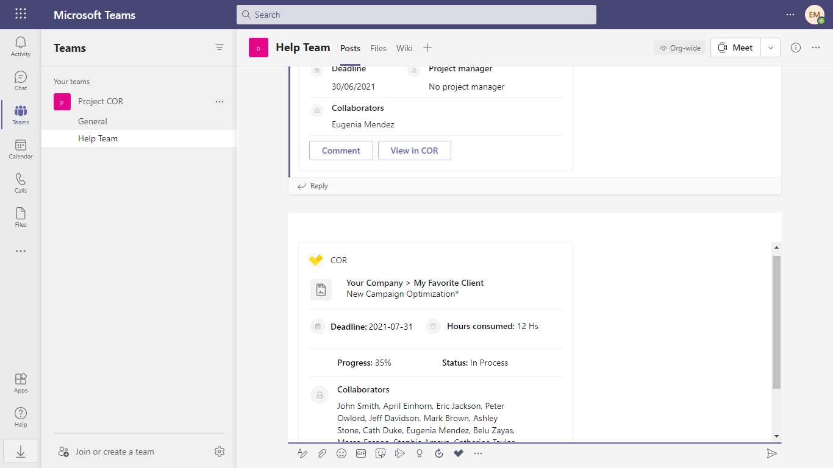Image resolution: width=833 pixels, height=468 pixels.
Task: Click 'No project manager' text
Action: (467, 87)
